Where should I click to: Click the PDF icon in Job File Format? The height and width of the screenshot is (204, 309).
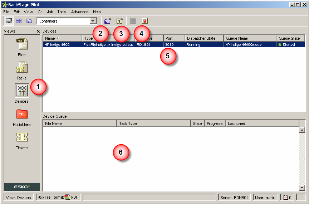pyautogui.click(x=68, y=197)
